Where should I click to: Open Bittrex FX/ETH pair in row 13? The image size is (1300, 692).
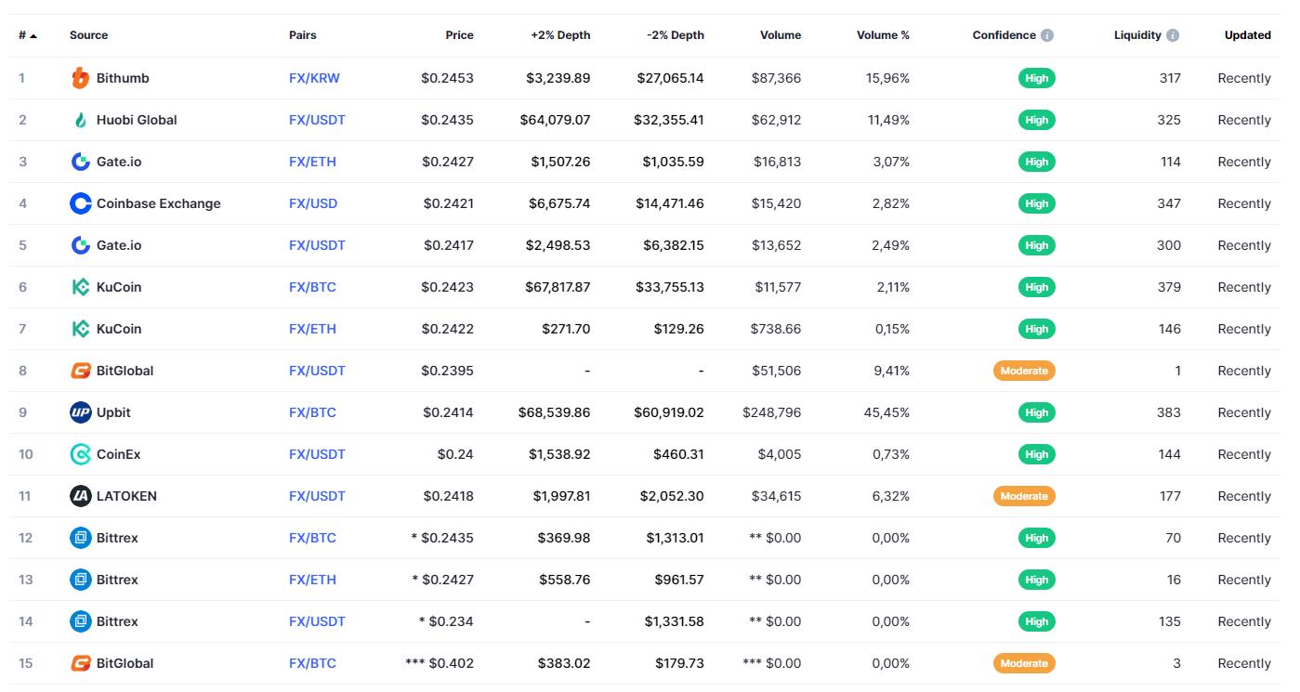pos(312,580)
